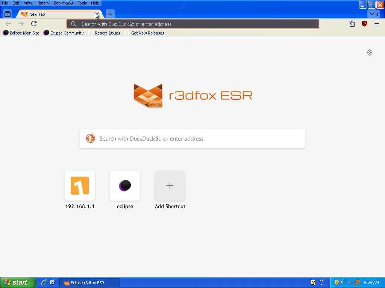Open the Windows Start menu
The width and height of the screenshot is (385, 288).
point(18,283)
